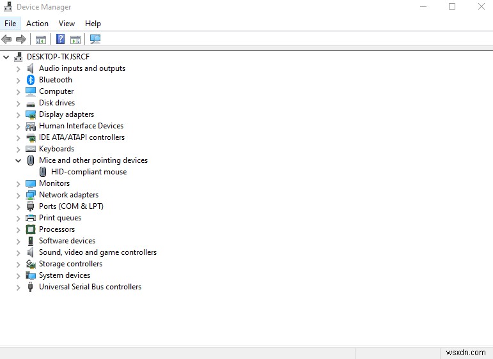
Task: Expand the Audio inputs and outputs node
Action: [x=19, y=69]
